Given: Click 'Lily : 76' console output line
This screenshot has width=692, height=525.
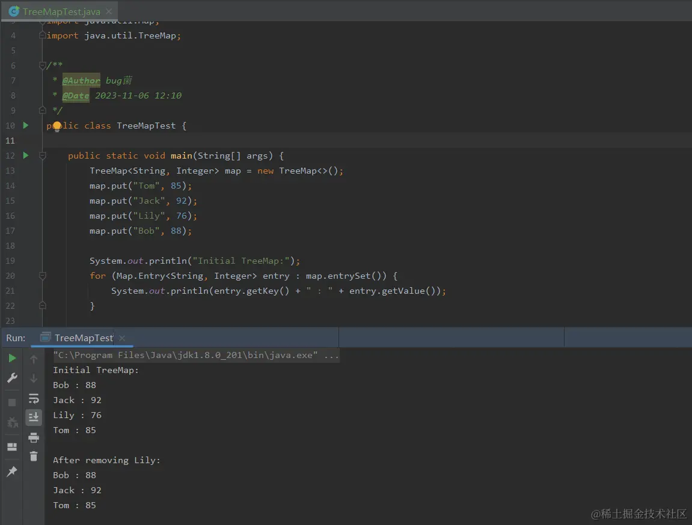Looking at the screenshot, I should (x=77, y=415).
